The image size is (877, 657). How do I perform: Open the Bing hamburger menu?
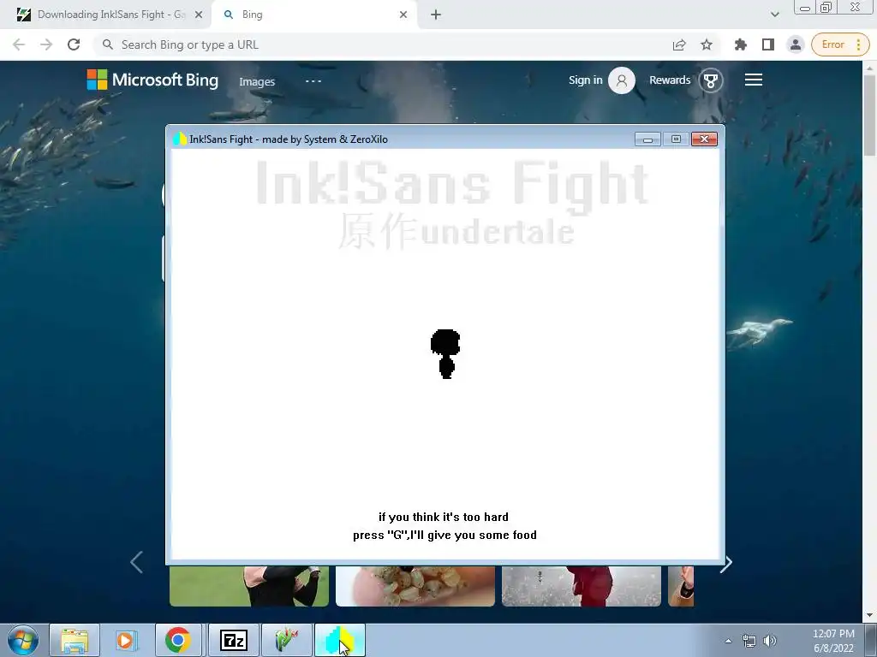click(754, 80)
